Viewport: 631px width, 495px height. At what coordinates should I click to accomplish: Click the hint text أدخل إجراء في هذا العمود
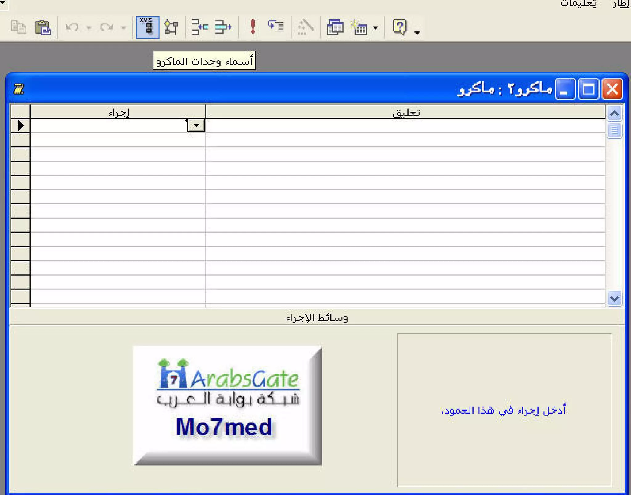(x=503, y=410)
